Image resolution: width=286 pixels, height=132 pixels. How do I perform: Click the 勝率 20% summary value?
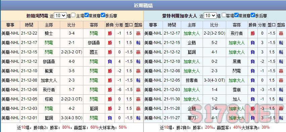point(209,127)
